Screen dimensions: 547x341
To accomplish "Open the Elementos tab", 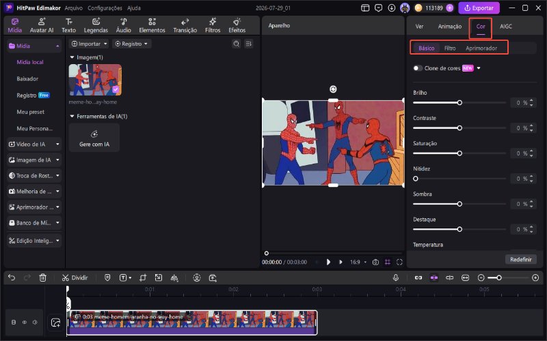I will coord(152,25).
